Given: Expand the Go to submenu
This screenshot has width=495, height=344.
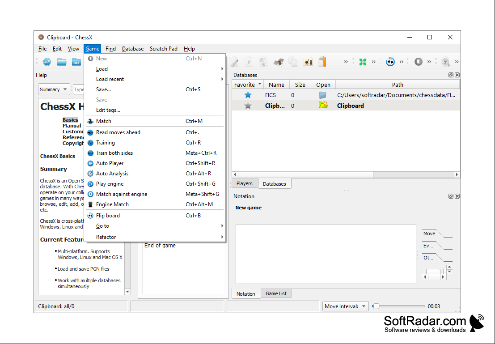Looking at the screenshot, I should click(155, 226).
